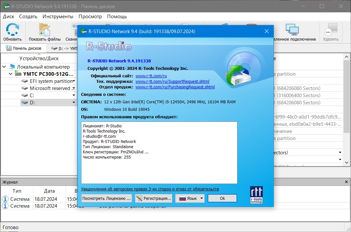
Task: Open the dropdown below the Sectors row
Action: [340, 160]
